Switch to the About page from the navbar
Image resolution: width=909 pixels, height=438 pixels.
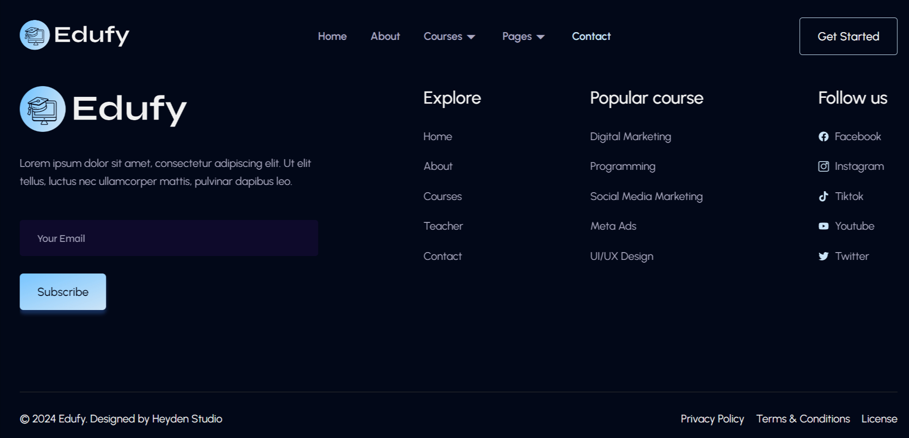(385, 36)
